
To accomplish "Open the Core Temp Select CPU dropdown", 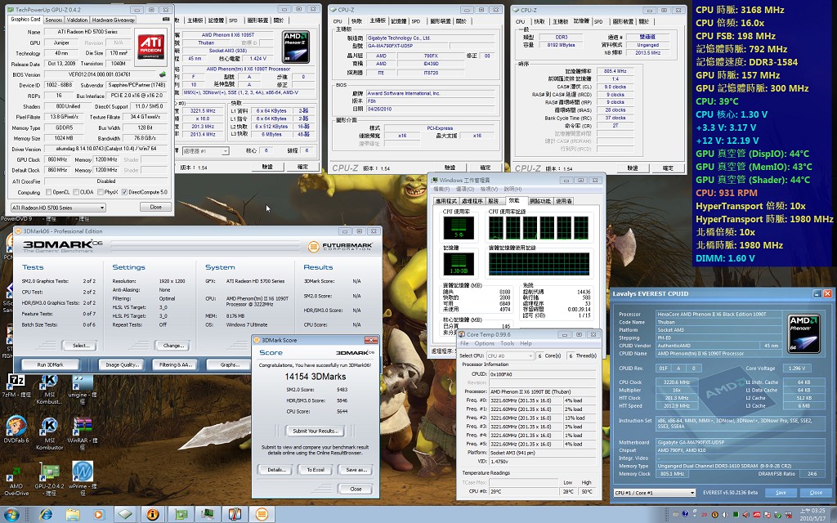I will click(510, 355).
